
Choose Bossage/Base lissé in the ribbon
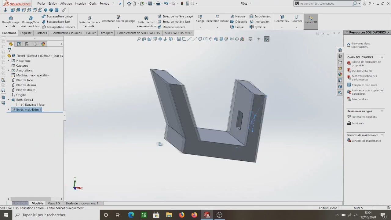56,22
